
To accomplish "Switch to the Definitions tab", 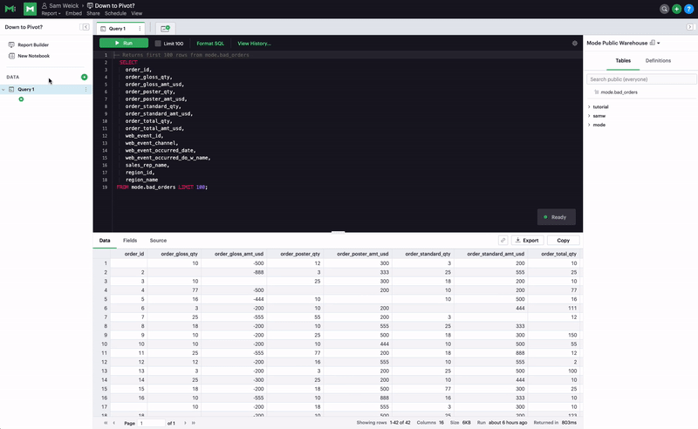I will (x=658, y=61).
